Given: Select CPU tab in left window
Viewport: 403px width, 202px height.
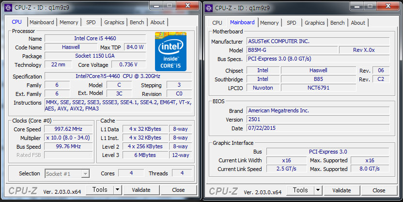Looking at the screenshot, I should coord(16,22).
